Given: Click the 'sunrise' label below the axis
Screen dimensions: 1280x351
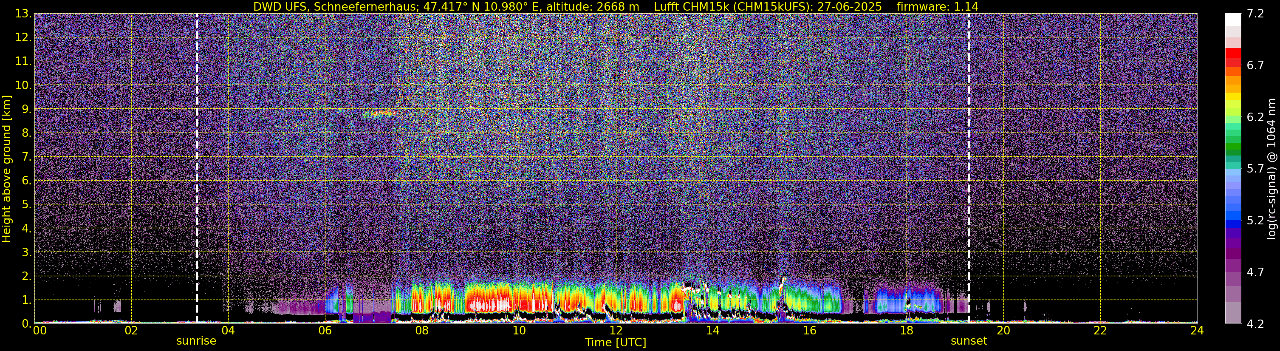Looking at the screenshot, I should pyautogui.click(x=196, y=341).
